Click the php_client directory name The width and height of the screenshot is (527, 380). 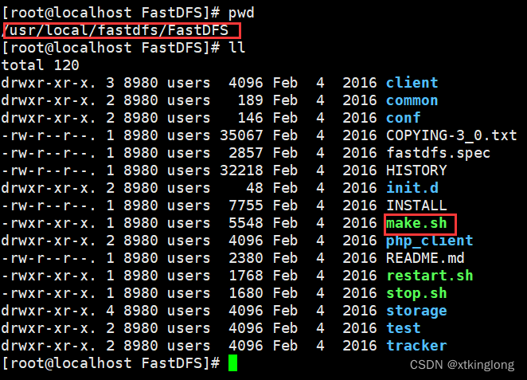tap(430, 241)
